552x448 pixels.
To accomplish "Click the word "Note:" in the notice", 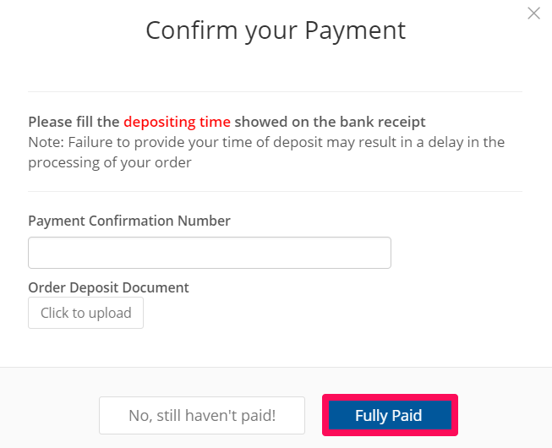I will click(x=45, y=142).
